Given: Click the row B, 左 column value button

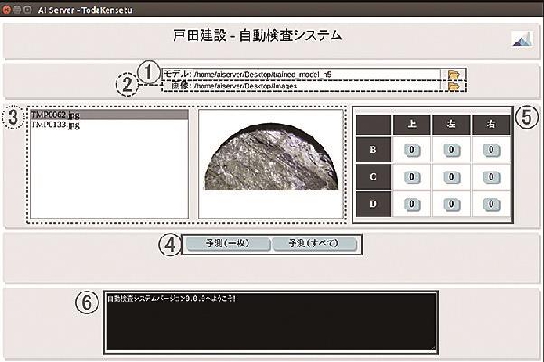Looking at the screenshot, I should [x=452, y=150].
